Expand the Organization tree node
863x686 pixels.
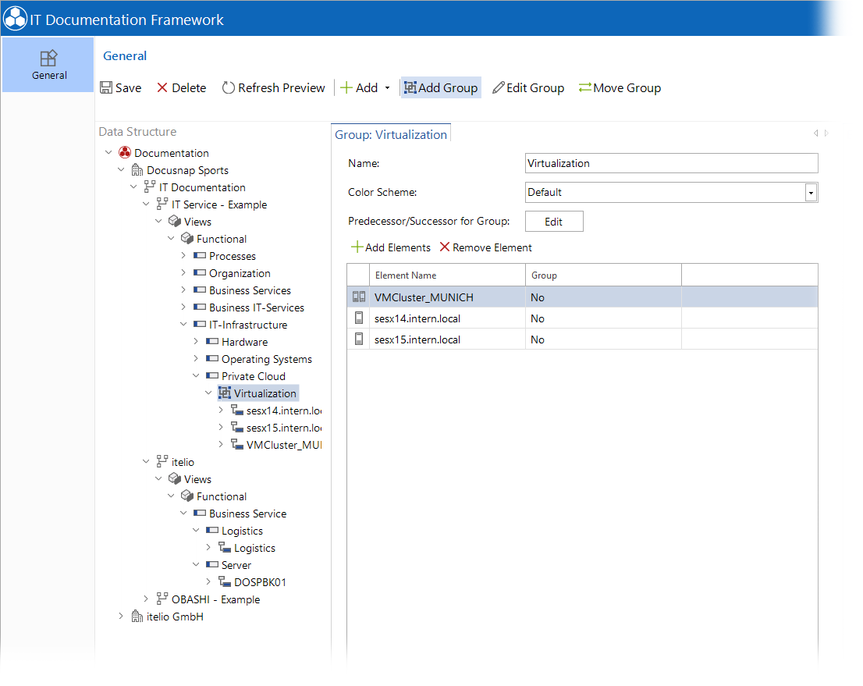coord(183,272)
